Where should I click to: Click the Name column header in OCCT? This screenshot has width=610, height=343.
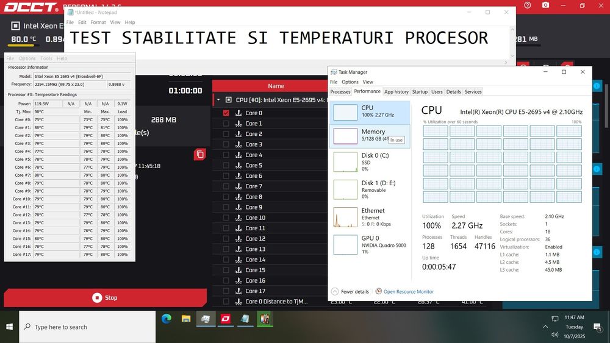[x=276, y=86]
